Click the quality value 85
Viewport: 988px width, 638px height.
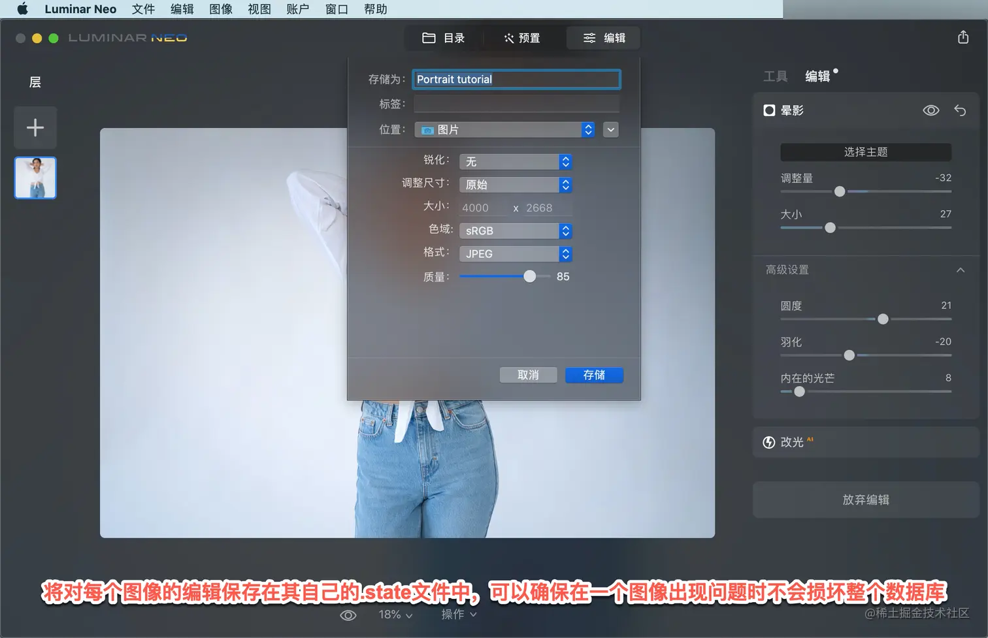click(x=563, y=276)
